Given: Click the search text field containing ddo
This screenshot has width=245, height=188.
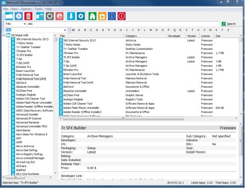Looking at the screenshot, I should [x=123, y=24].
